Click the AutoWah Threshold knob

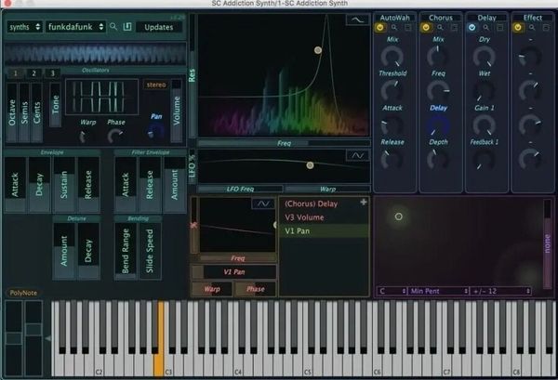pyautogui.click(x=392, y=91)
